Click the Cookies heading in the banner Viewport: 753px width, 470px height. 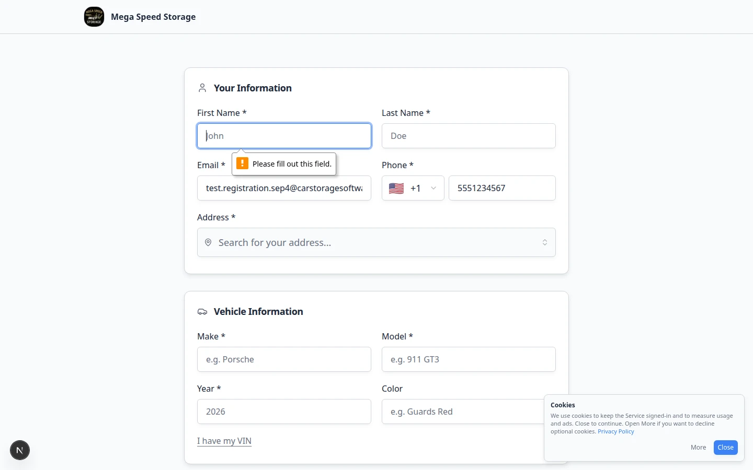pos(563,405)
